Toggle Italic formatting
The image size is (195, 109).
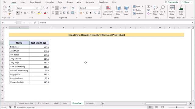click(21, 13)
